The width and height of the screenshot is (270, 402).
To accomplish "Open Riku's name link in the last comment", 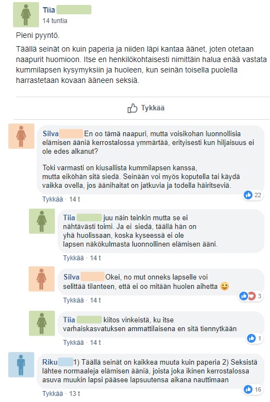I will click(x=50, y=362).
